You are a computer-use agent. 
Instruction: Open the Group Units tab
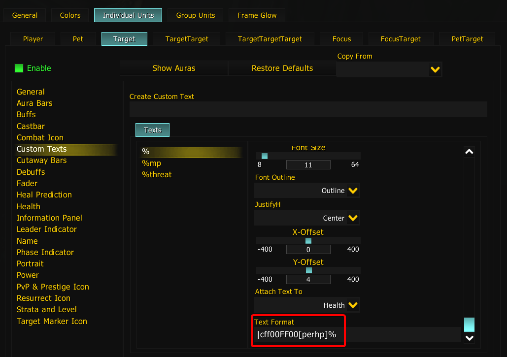coord(195,15)
